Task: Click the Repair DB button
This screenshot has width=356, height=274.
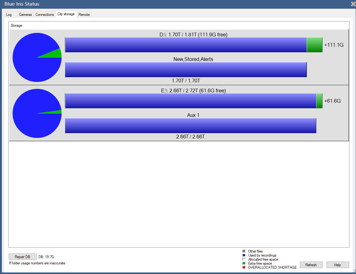Action: (x=22, y=257)
